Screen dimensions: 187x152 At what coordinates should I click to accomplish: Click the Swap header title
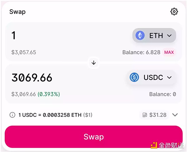pyautogui.click(x=17, y=12)
